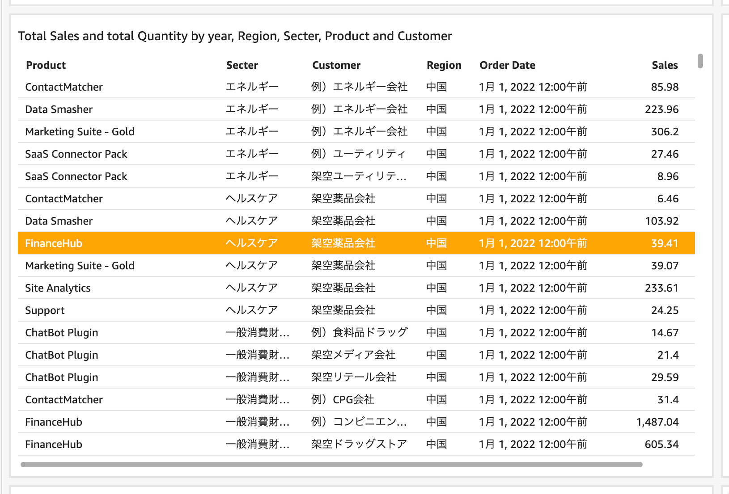Select the Support ヘルスケア row
Viewport: 729px width, 494px height.
pos(313,310)
